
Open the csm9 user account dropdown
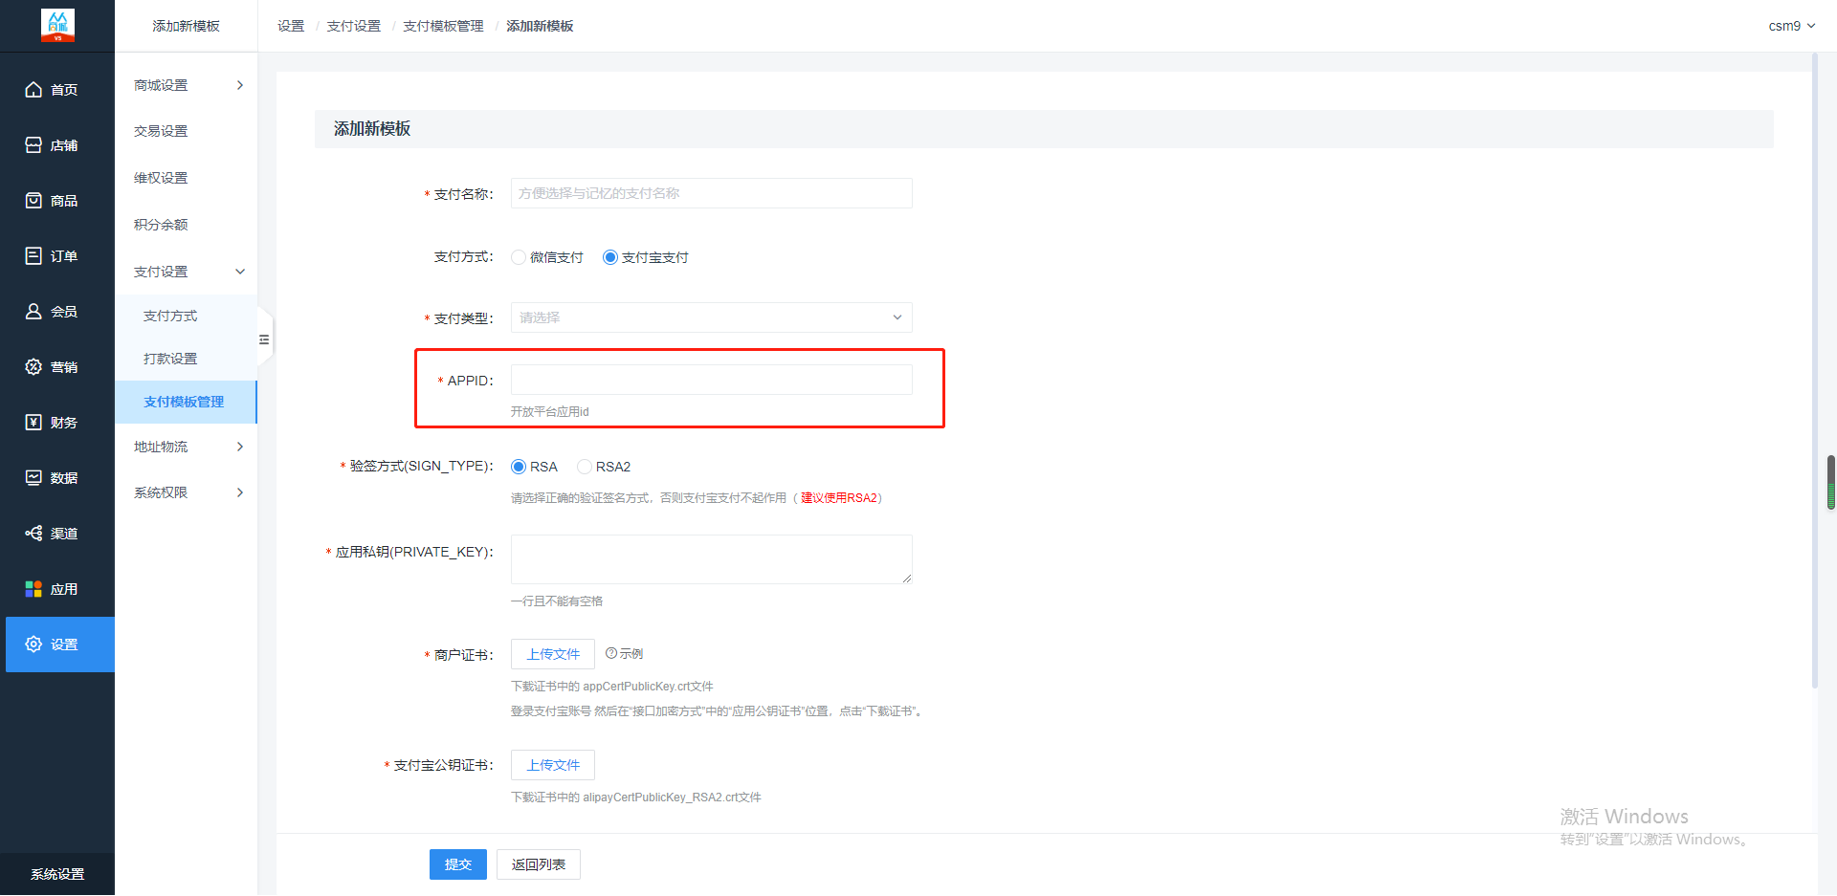(1791, 26)
